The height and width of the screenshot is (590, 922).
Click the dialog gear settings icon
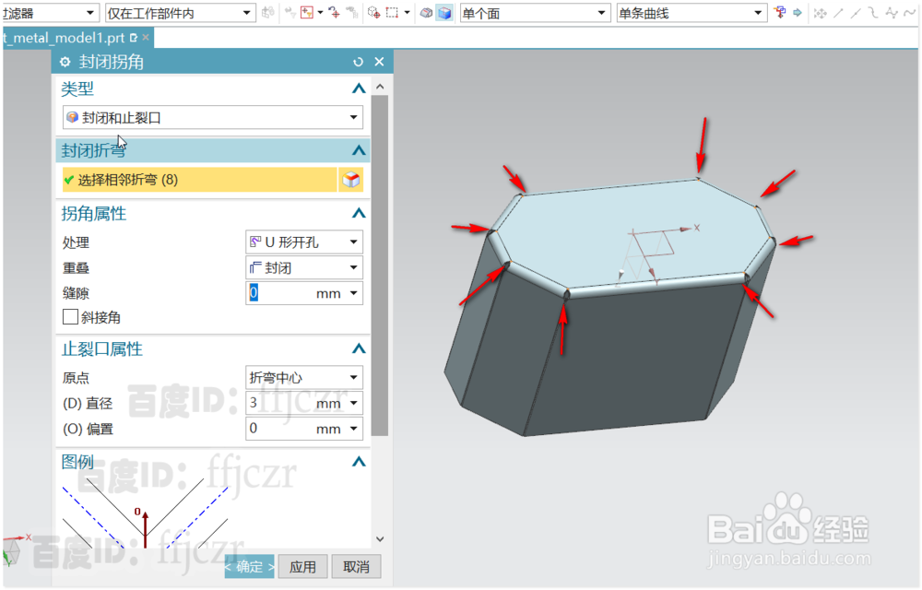pos(65,62)
